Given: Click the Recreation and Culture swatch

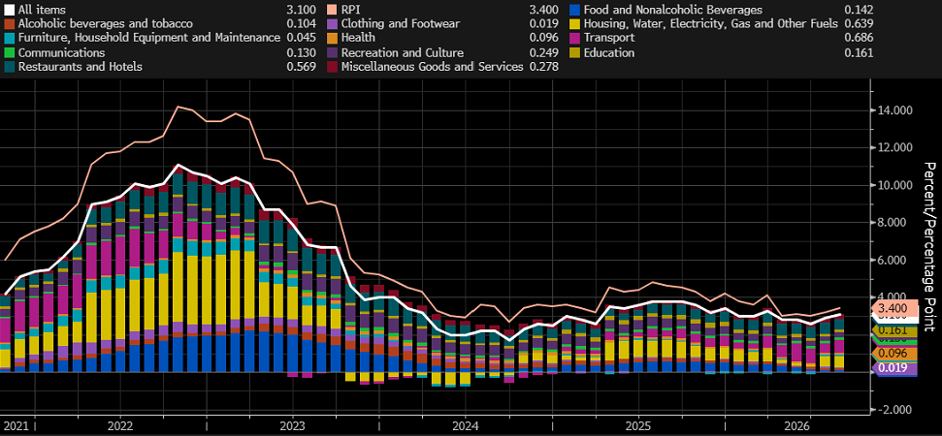Looking at the screenshot, I should tap(332, 52).
